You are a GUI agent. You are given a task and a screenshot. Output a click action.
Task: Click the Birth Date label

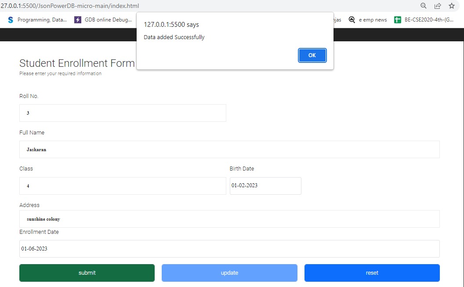click(242, 169)
